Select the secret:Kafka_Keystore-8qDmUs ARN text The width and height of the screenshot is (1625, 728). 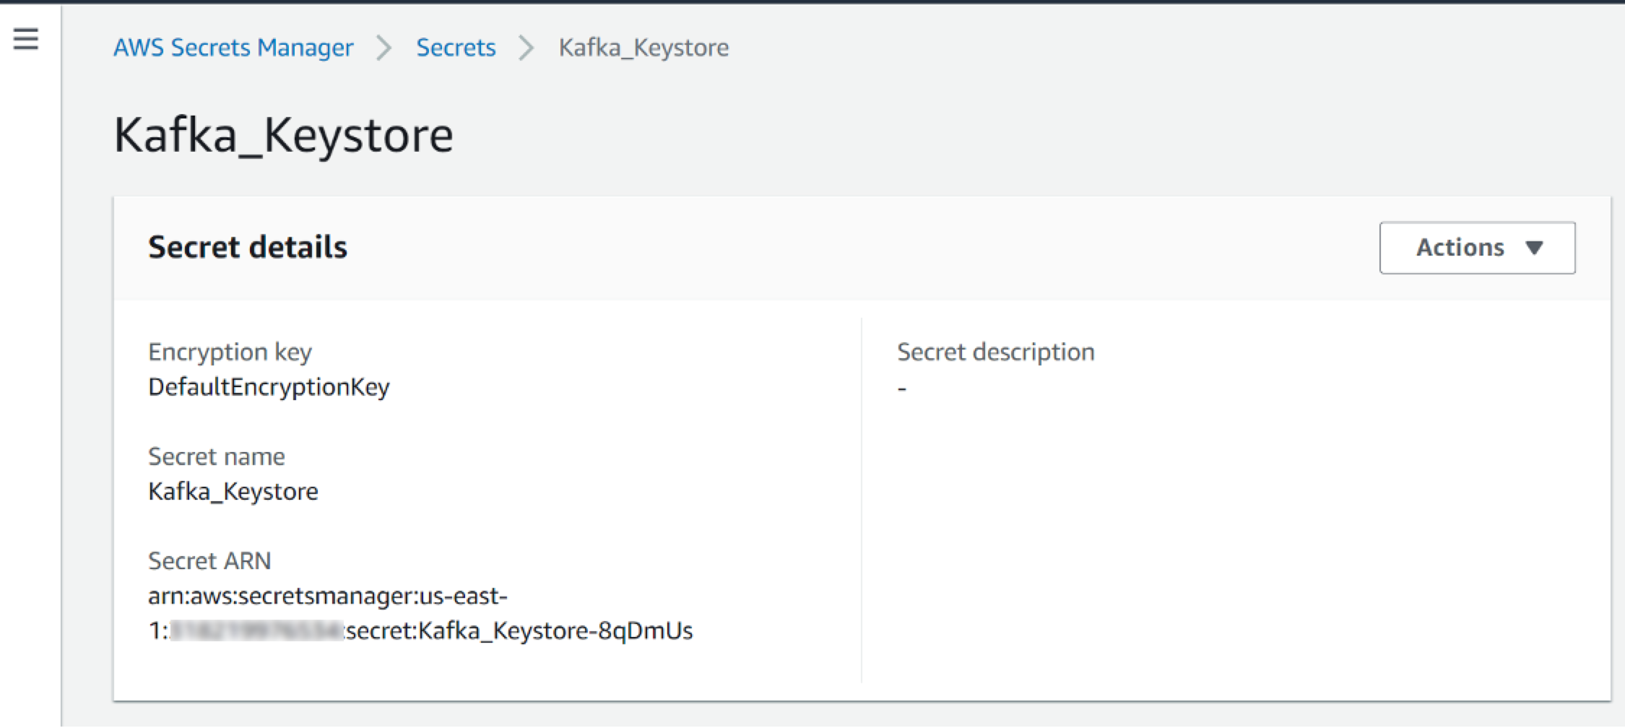(519, 631)
